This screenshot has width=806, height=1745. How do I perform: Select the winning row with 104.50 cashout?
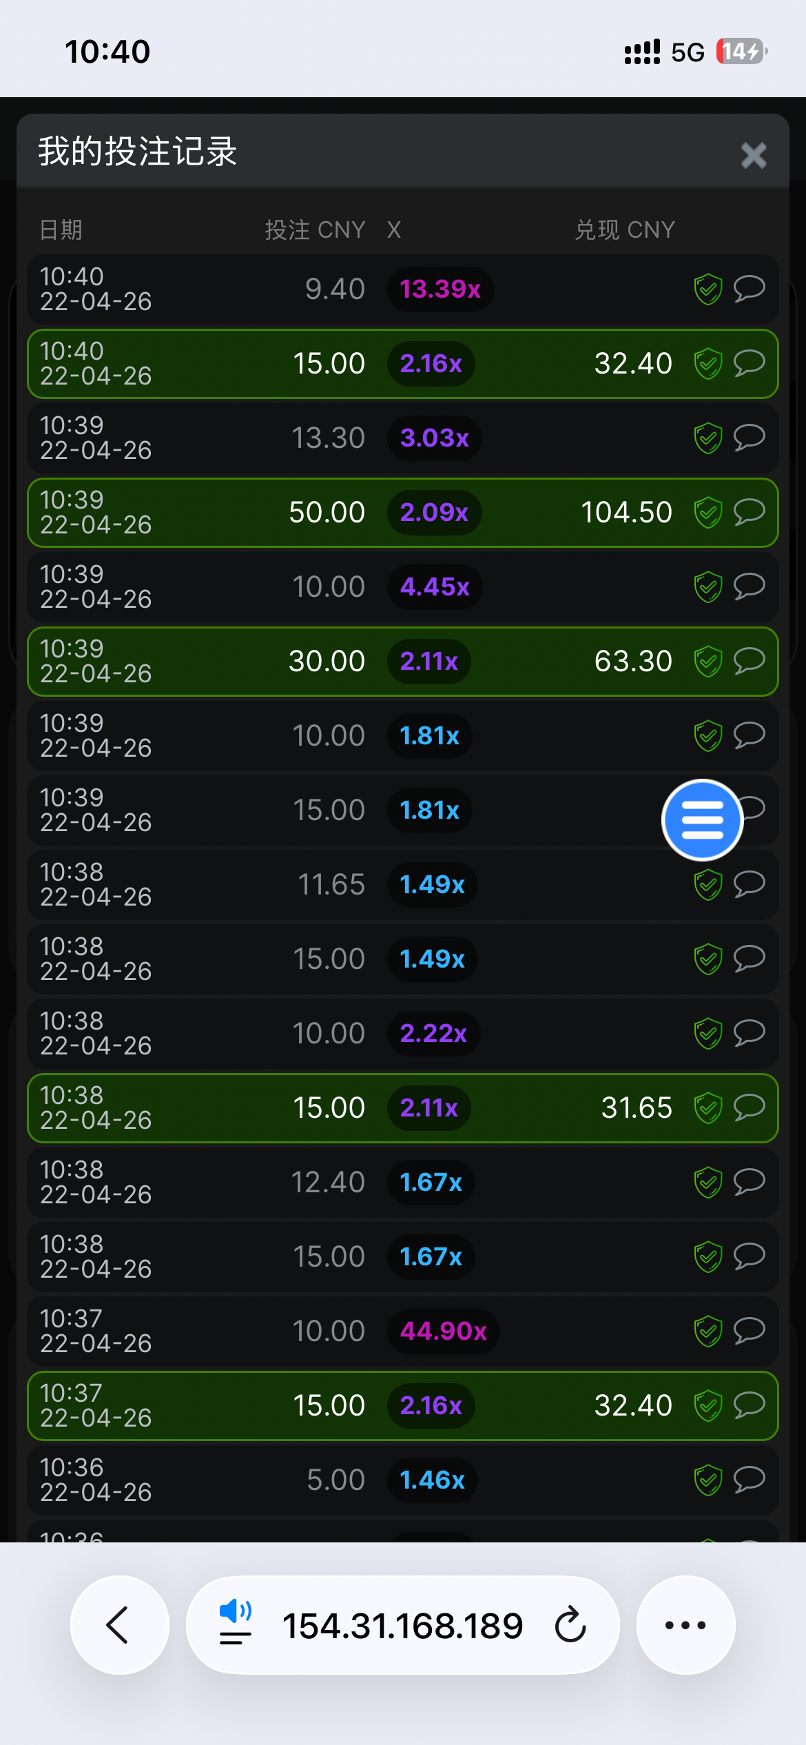point(403,513)
